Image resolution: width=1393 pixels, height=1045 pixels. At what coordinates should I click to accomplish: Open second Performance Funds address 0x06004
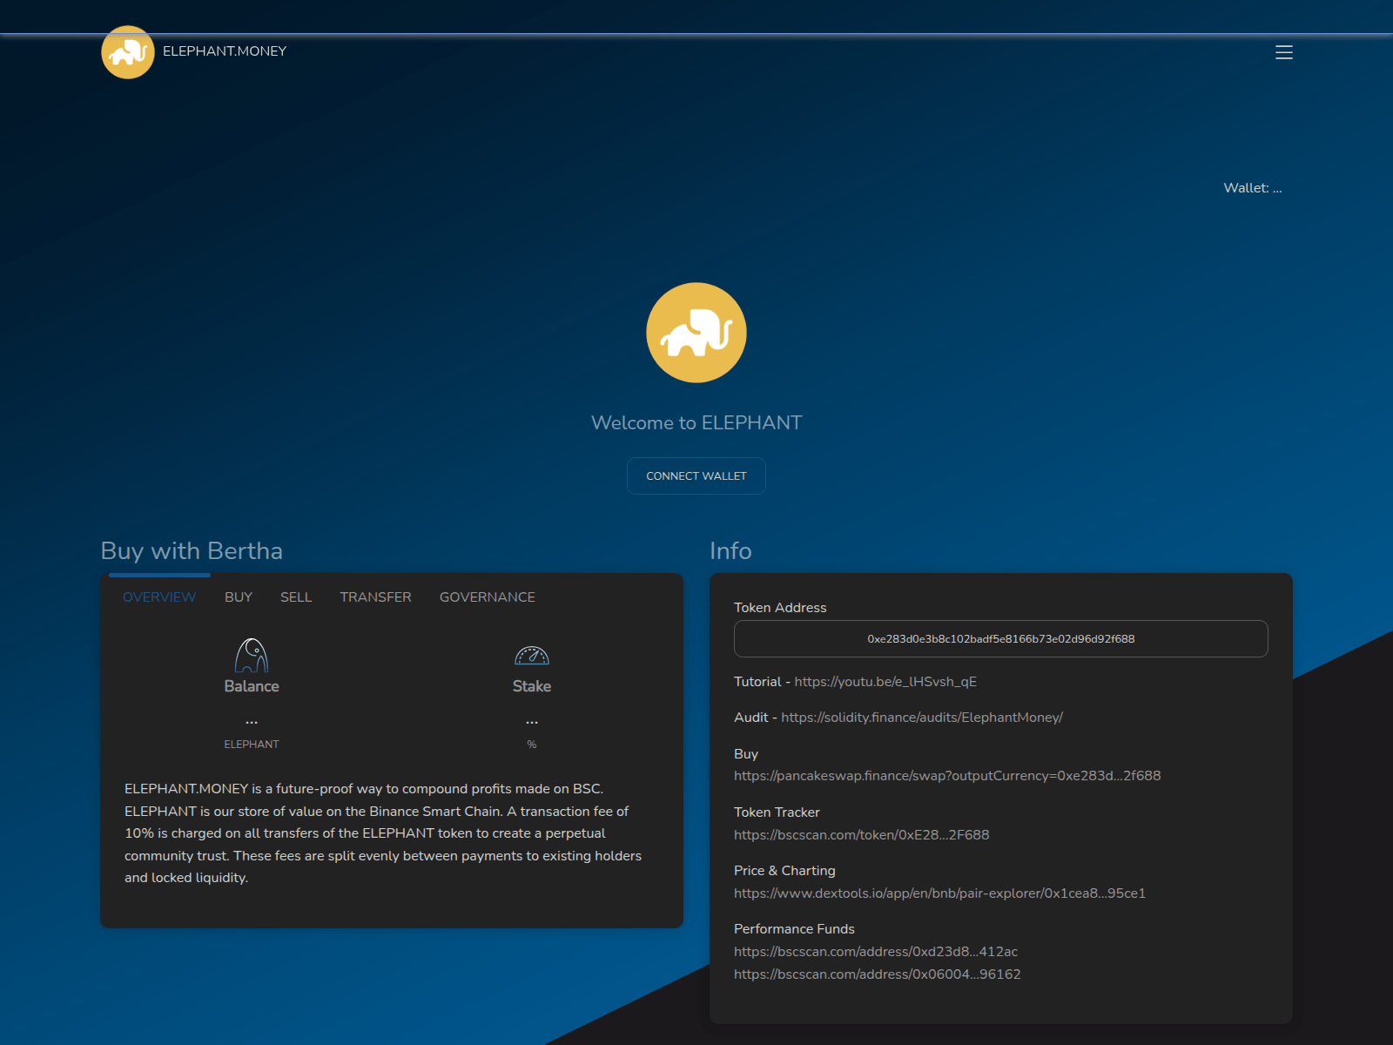(877, 974)
